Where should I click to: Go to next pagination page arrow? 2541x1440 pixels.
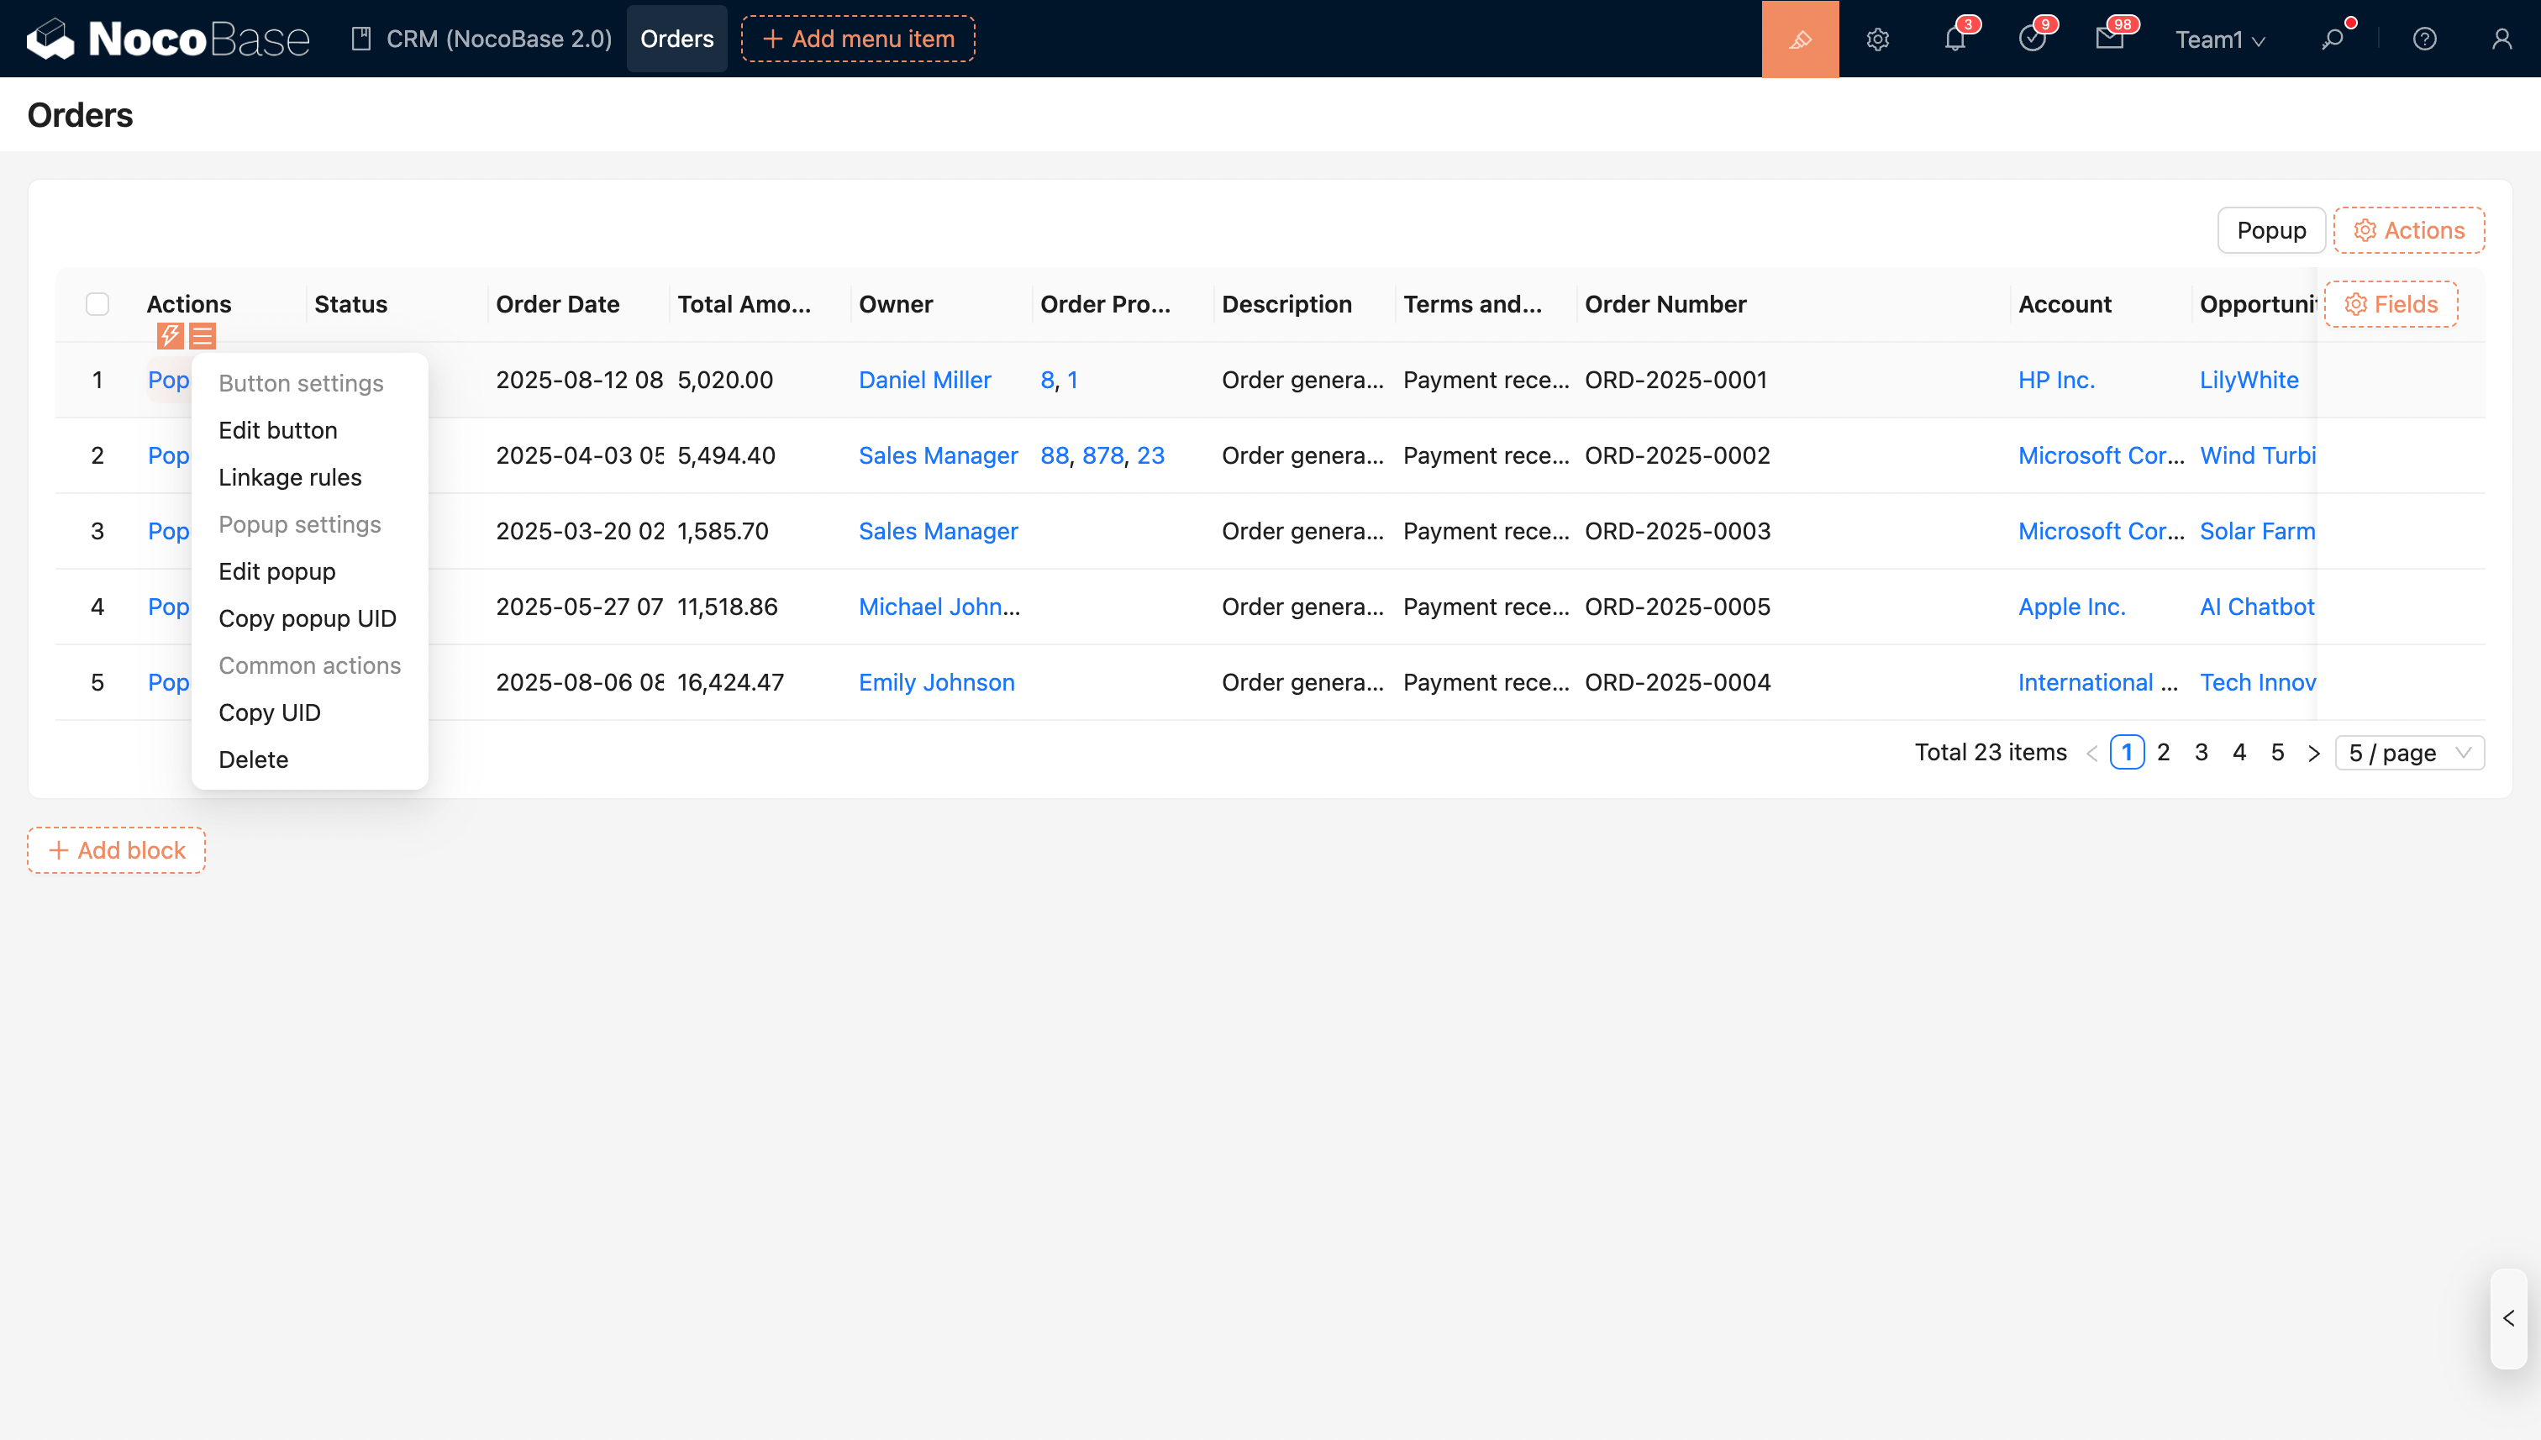2313,753
